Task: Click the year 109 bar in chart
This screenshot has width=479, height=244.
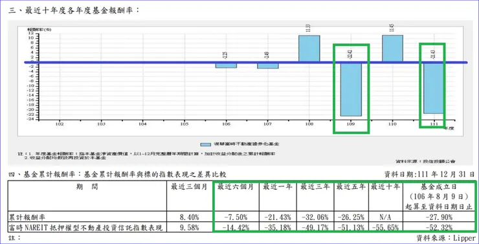Action: click(351, 89)
